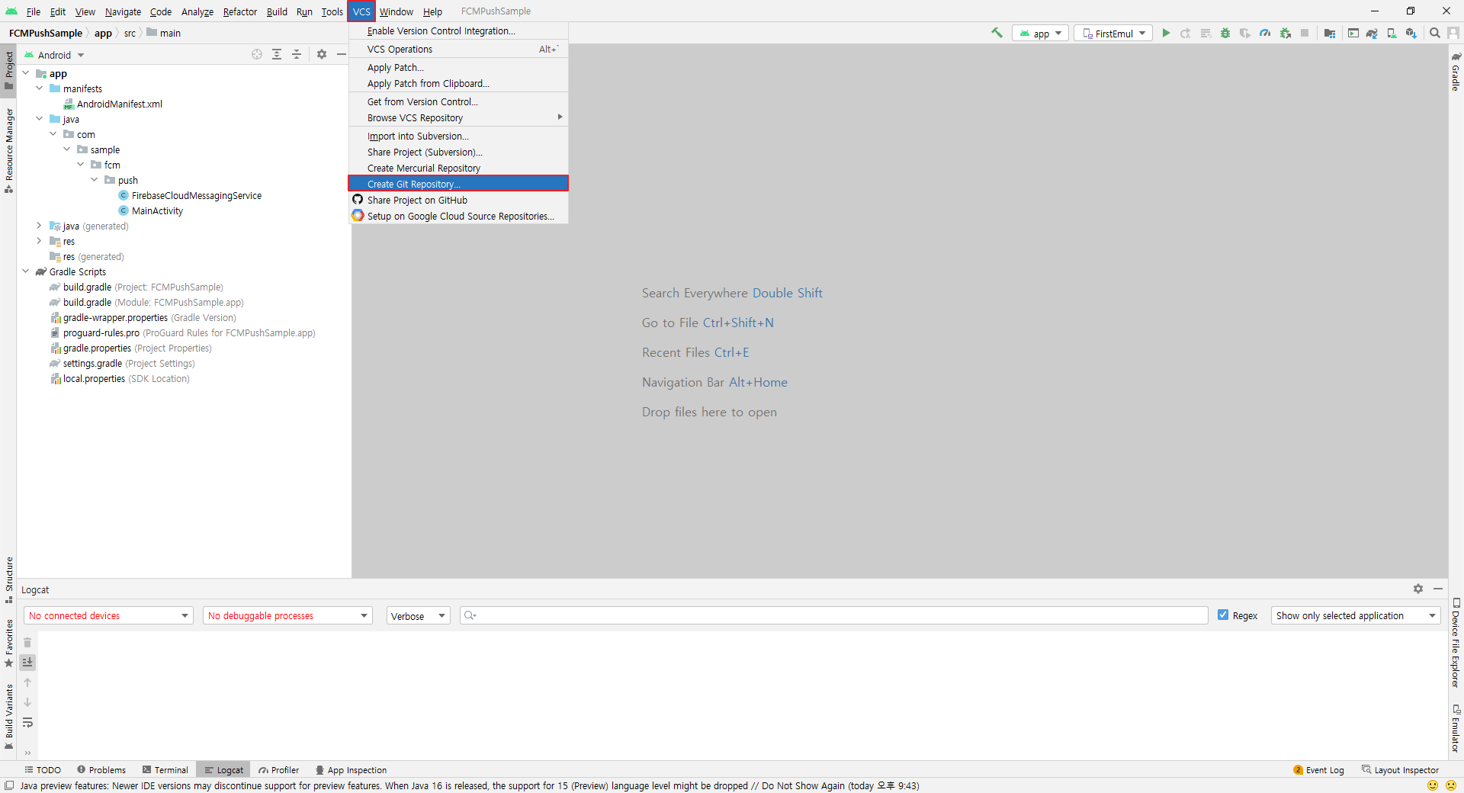The image size is (1464, 793).
Task: Open the Gradle side tool window
Action: tap(1456, 72)
